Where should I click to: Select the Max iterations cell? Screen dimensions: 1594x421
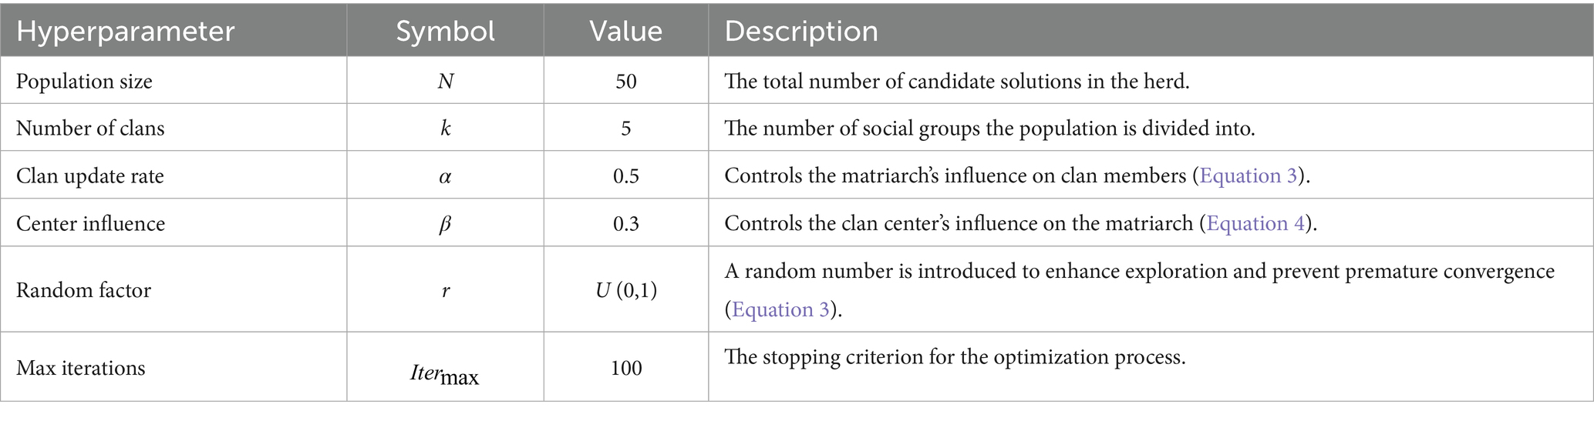(80, 368)
